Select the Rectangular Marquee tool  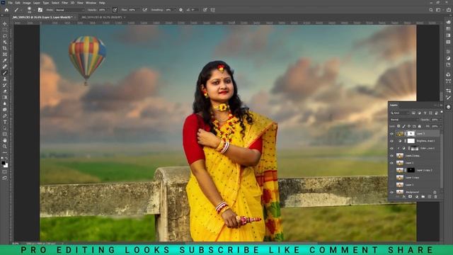(x=5, y=30)
